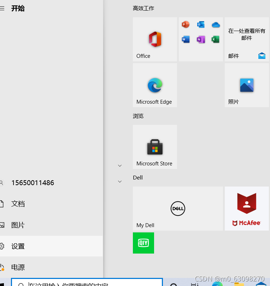Open 图片 pictures folder
Image resolution: width=270 pixels, height=286 pixels.
51,225
